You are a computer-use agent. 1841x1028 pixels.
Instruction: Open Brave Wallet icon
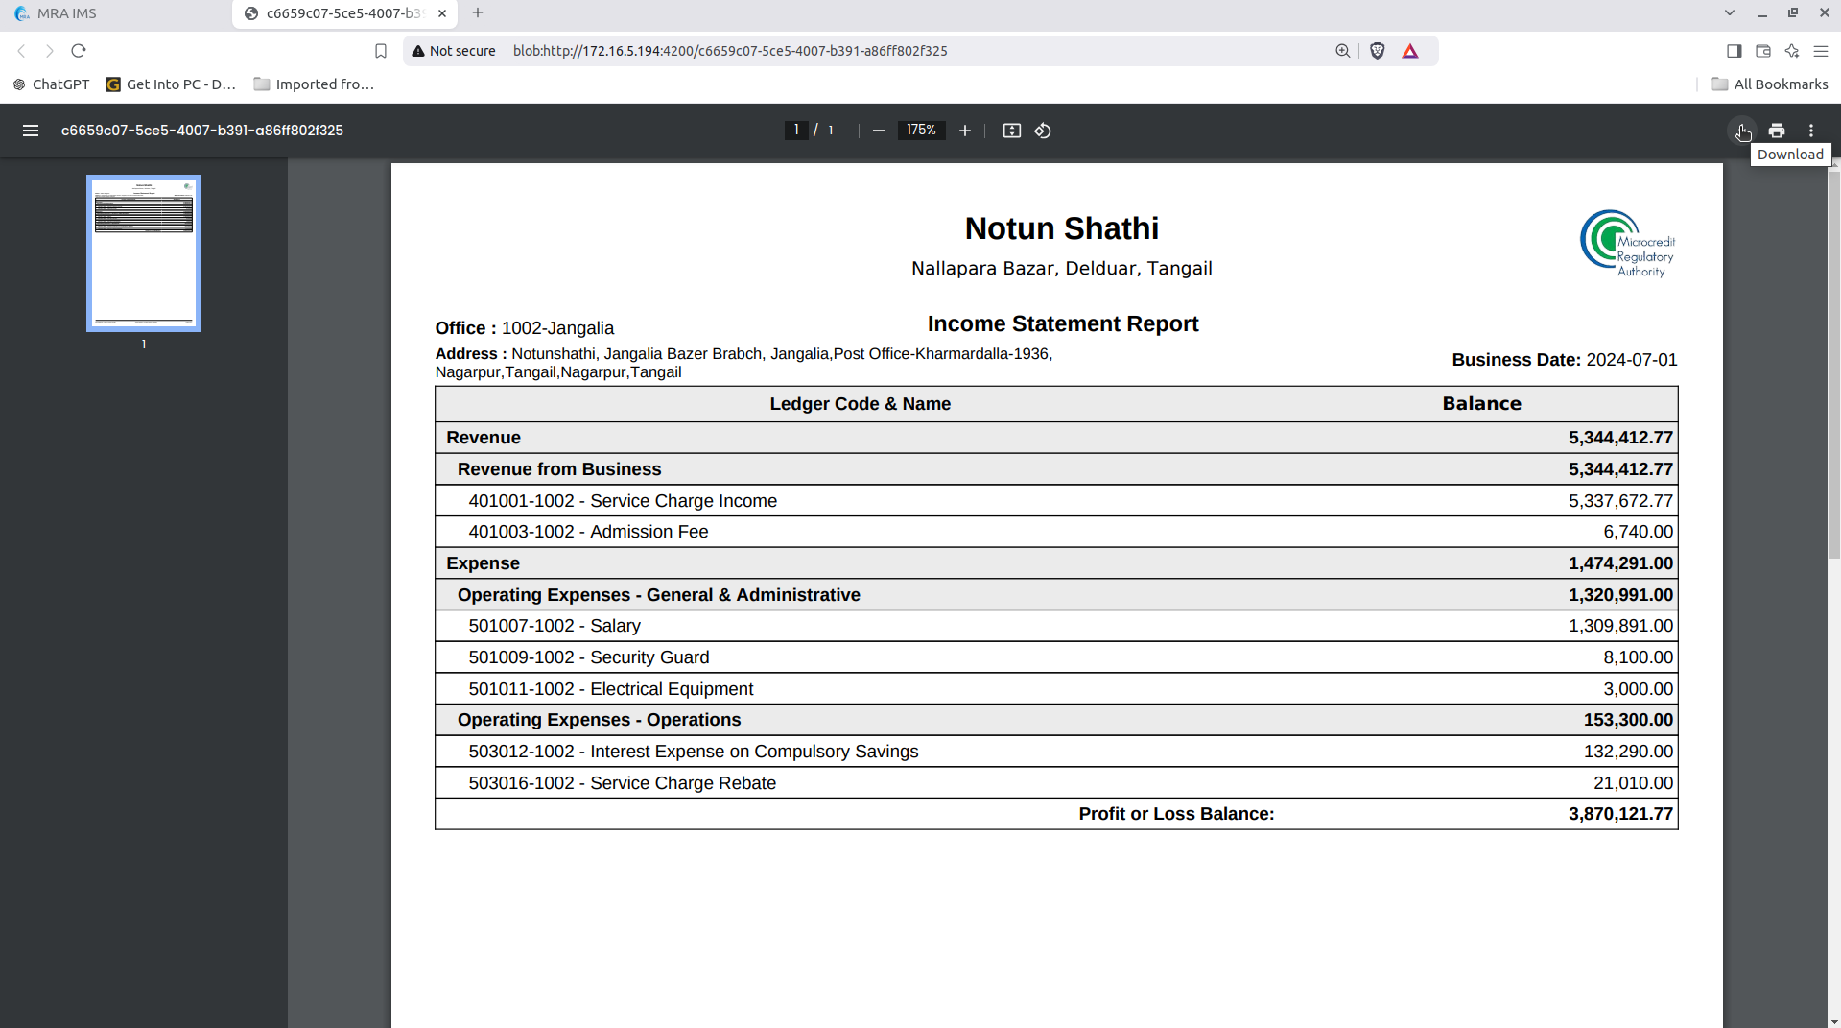[x=1763, y=51]
